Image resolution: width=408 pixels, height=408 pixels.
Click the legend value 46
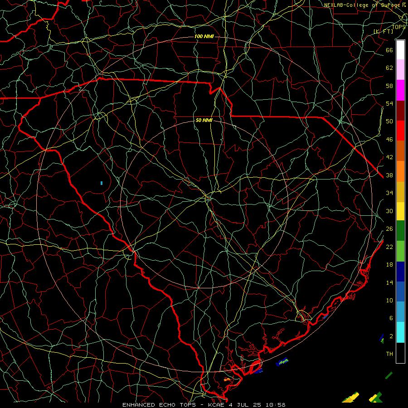[x=389, y=139]
